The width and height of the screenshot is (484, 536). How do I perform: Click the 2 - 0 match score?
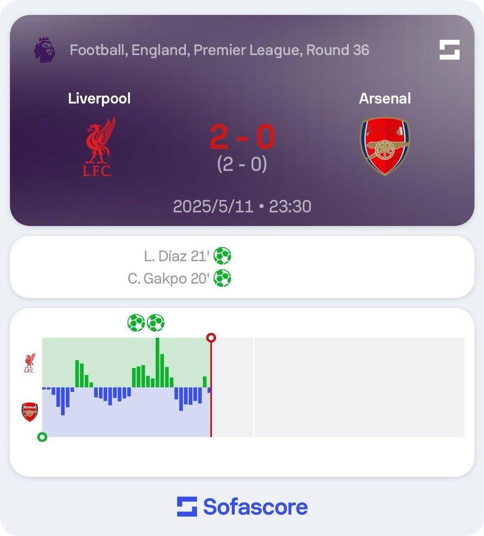pos(242,137)
